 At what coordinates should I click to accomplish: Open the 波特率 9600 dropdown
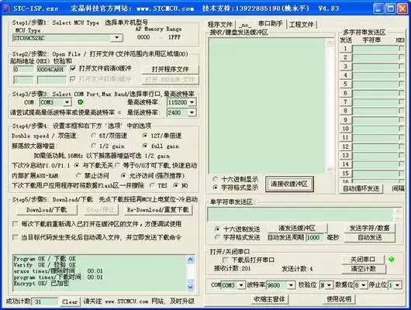pyautogui.click(x=291, y=285)
